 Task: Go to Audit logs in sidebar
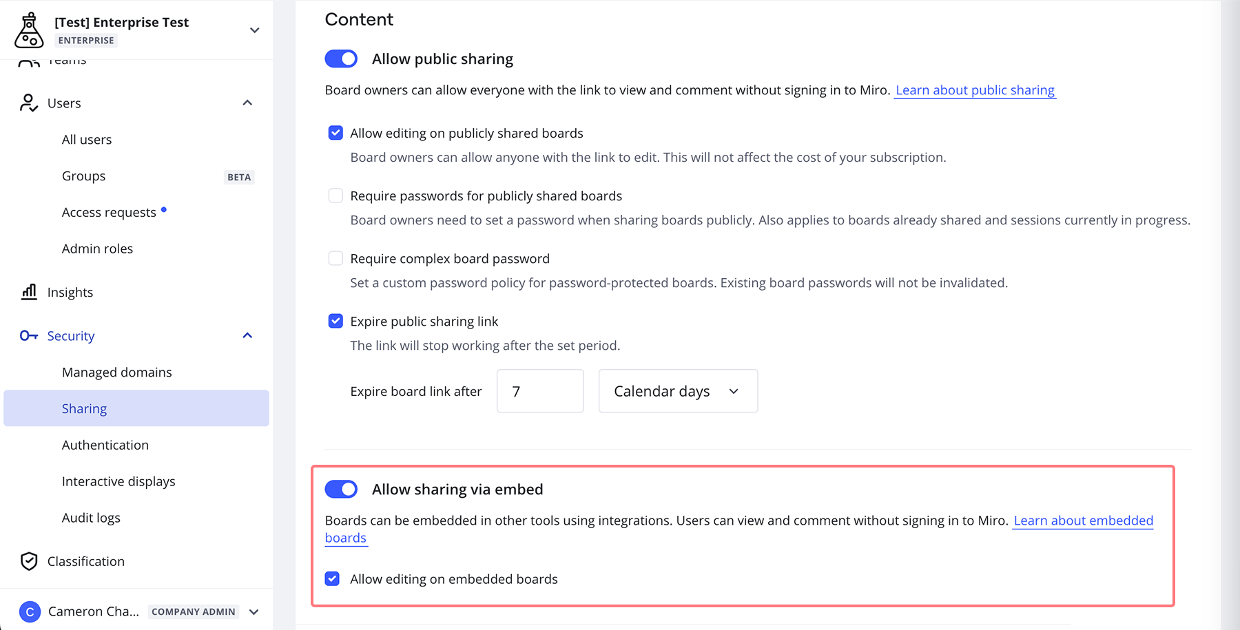pos(91,518)
